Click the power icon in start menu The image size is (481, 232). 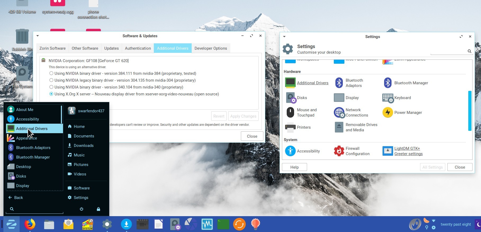pyautogui.click(x=82, y=209)
